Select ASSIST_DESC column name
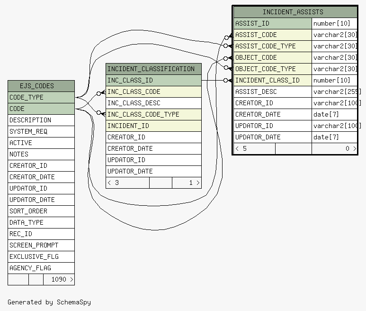The height and width of the screenshot is (311, 366). click(x=273, y=91)
